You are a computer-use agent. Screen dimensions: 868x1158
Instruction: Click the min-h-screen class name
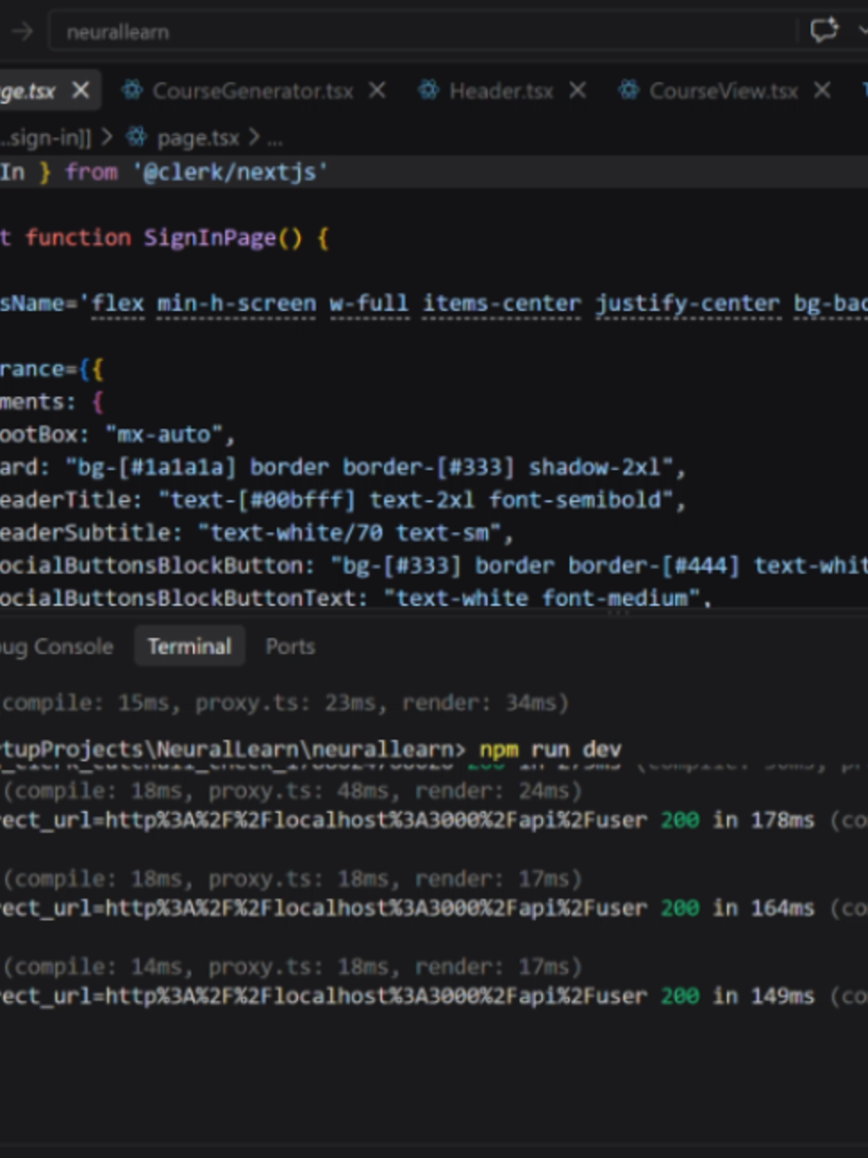[237, 304]
